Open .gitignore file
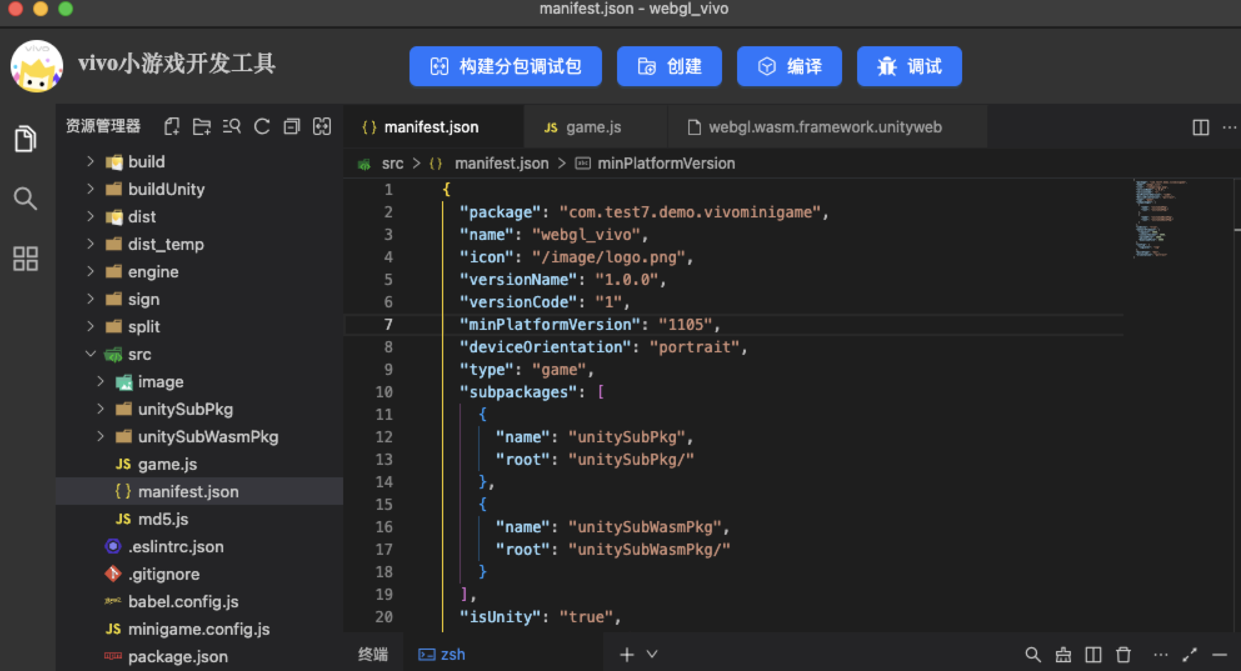Screen dimensions: 1241x671 point(199,574)
